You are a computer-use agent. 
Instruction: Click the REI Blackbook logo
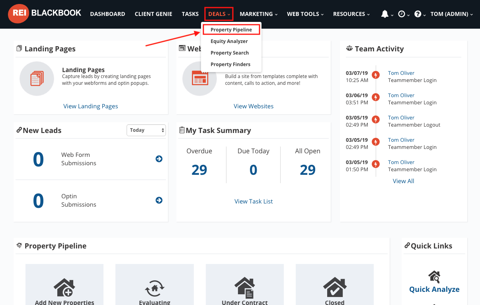tap(45, 13)
